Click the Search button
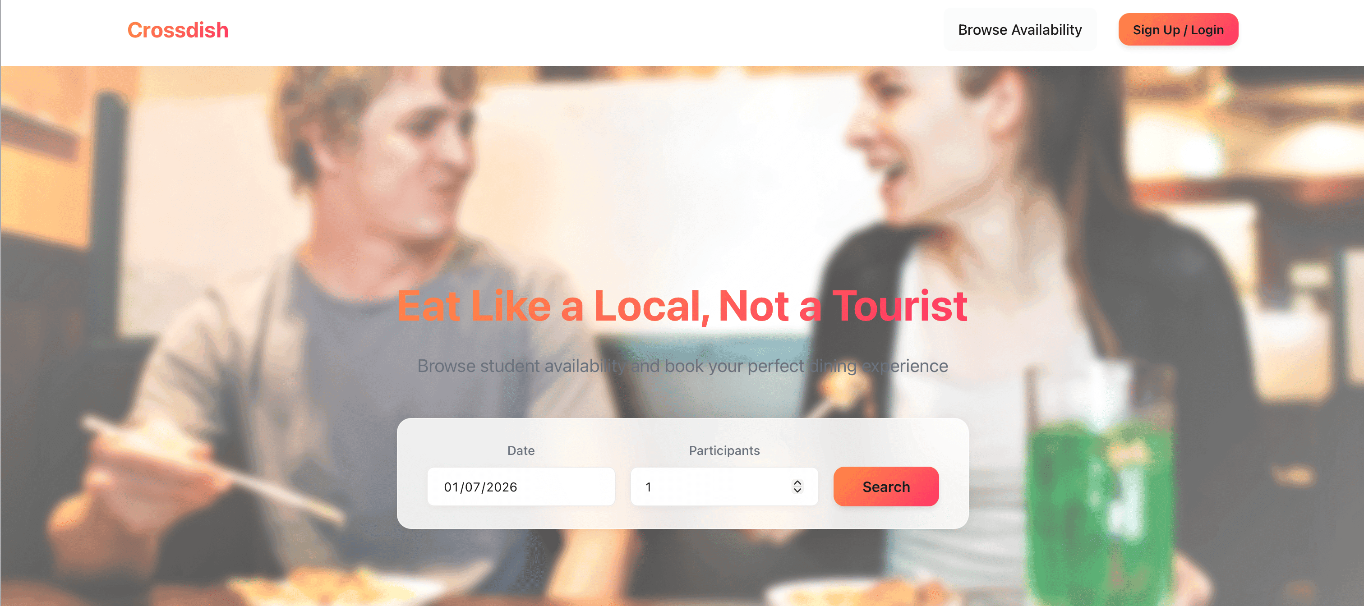 pos(886,487)
